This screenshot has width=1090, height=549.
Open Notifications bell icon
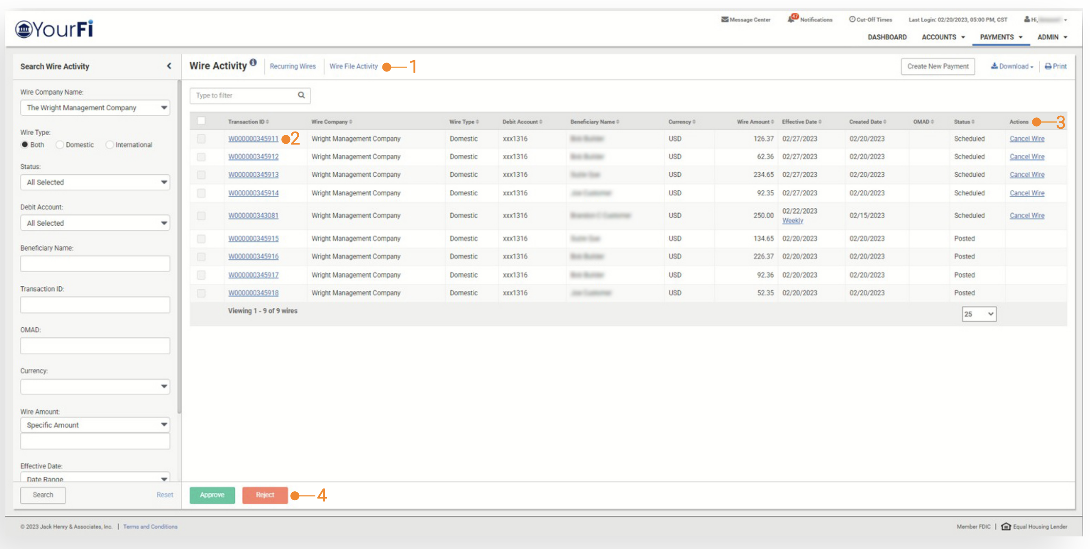tap(791, 19)
